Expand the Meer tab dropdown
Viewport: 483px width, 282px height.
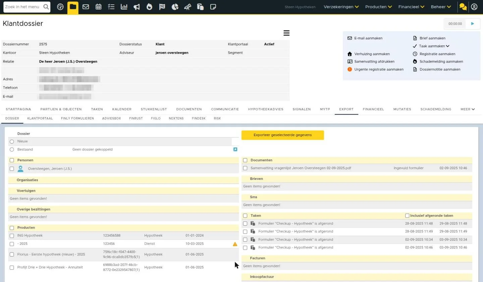(x=468, y=109)
